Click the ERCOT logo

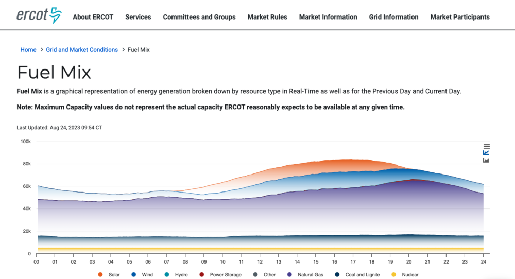[39, 15]
